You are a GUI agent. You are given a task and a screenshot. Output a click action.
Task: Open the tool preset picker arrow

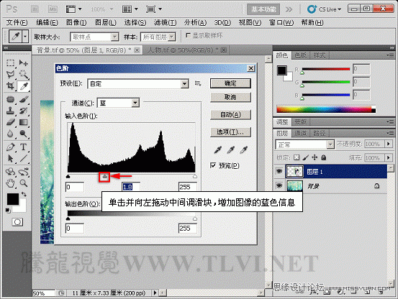[25, 37]
